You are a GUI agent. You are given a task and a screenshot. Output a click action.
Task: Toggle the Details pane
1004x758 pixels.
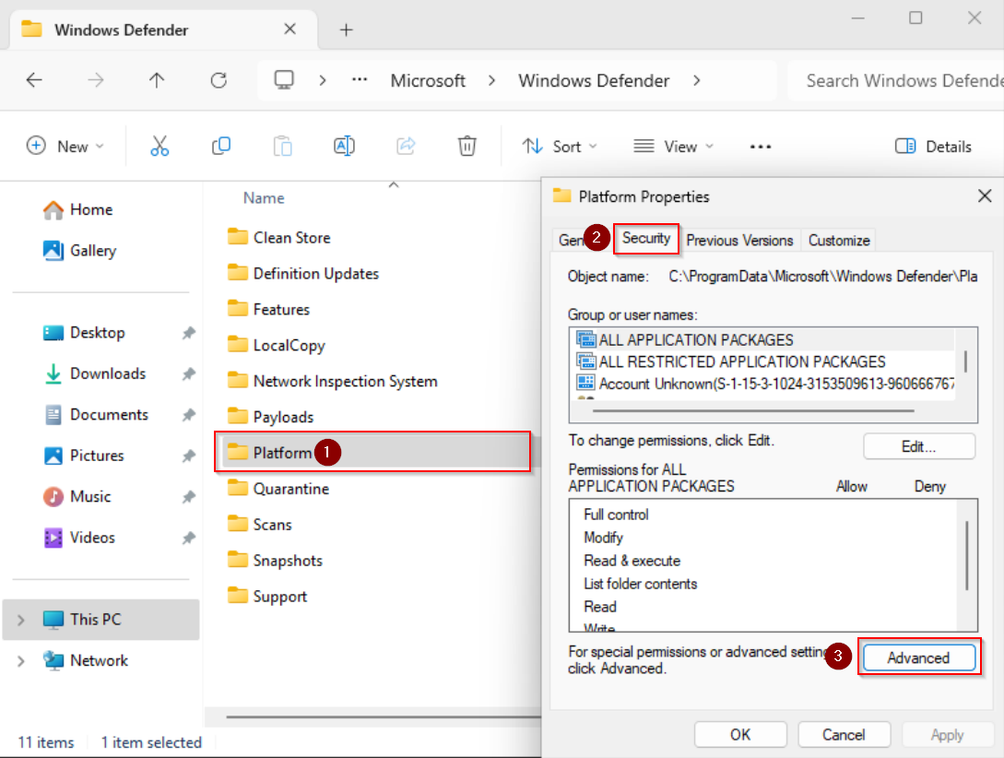coord(933,146)
